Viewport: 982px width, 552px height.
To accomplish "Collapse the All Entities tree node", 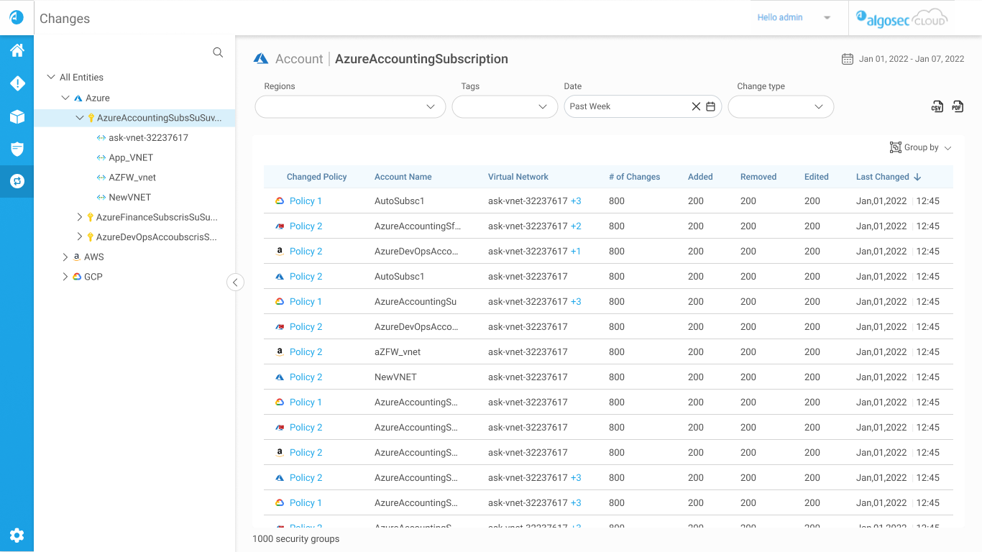I will pyautogui.click(x=51, y=77).
